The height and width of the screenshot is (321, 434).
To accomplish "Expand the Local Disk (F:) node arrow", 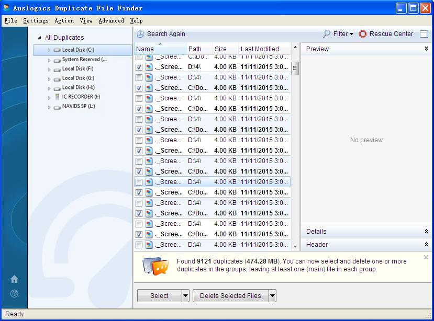I will pos(49,70).
